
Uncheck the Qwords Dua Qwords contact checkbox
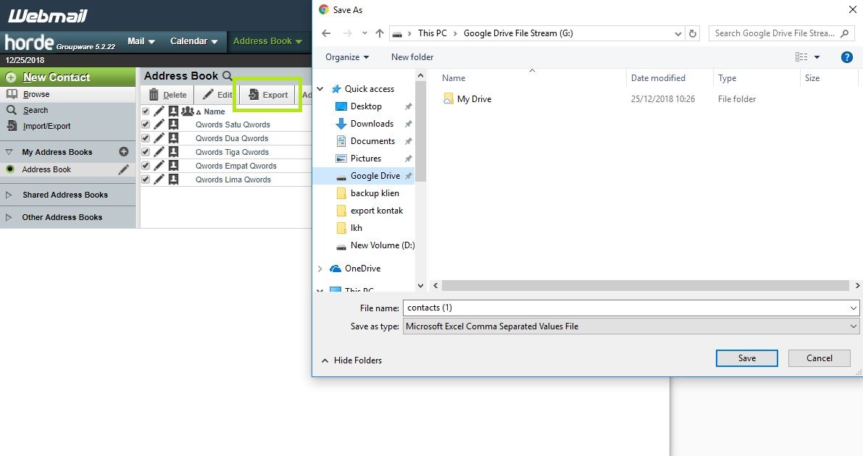pos(146,138)
